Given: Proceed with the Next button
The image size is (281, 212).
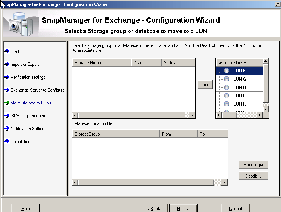Looking at the screenshot, I should coord(183,209).
